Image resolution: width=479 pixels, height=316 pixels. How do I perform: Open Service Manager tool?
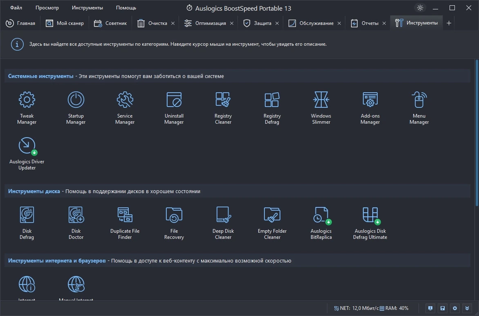[x=125, y=108]
